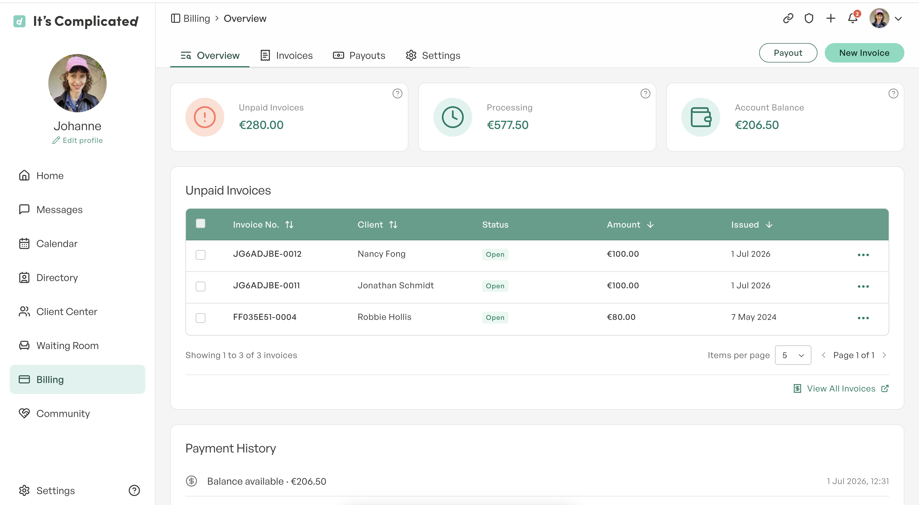Click the Status column header
This screenshot has height=505, width=919.
(495, 225)
